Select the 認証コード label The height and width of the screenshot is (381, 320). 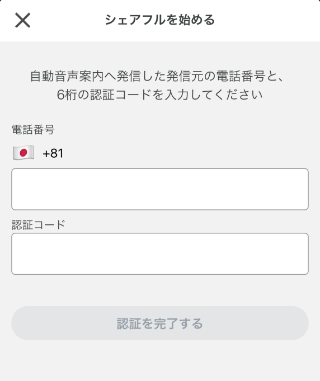point(39,224)
